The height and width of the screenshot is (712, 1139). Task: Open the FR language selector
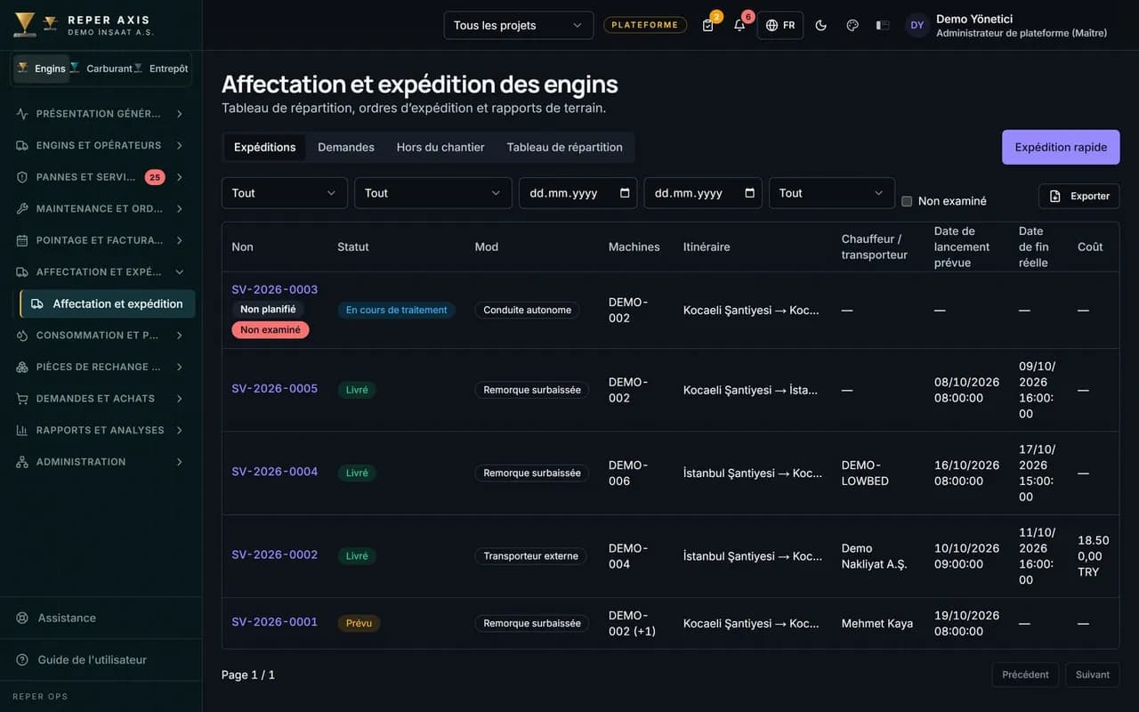pyautogui.click(x=780, y=25)
